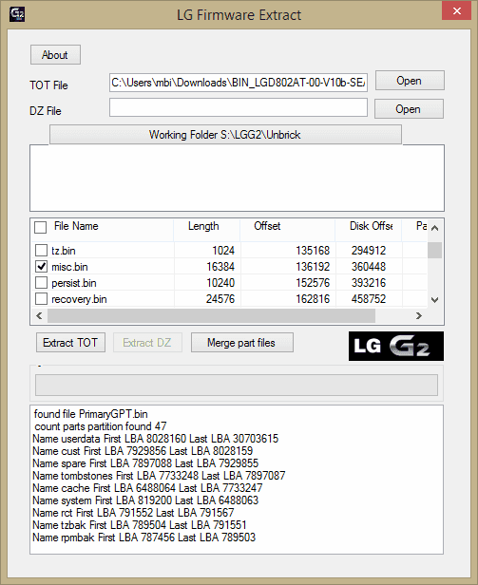Uncheck the misc.bin checkbox
Viewport: 478px width, 585px height.
(41, 266)
